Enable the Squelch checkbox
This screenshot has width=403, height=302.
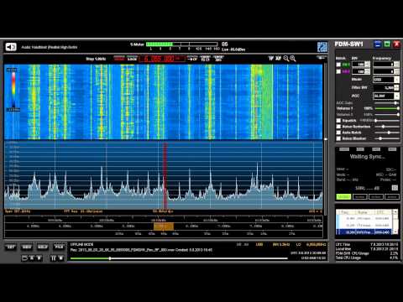click(x=338, y=121)
